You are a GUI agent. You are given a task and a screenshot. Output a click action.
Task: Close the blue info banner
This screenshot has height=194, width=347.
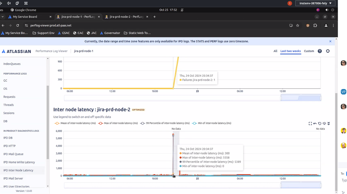point(330,41)
